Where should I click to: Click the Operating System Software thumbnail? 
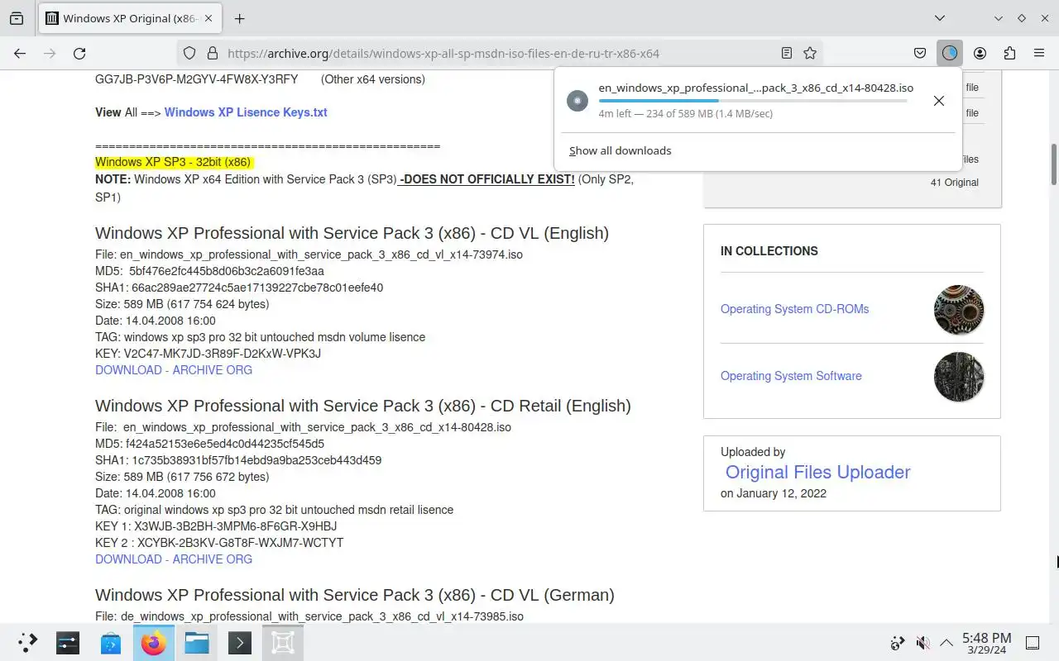pos(959,376)
